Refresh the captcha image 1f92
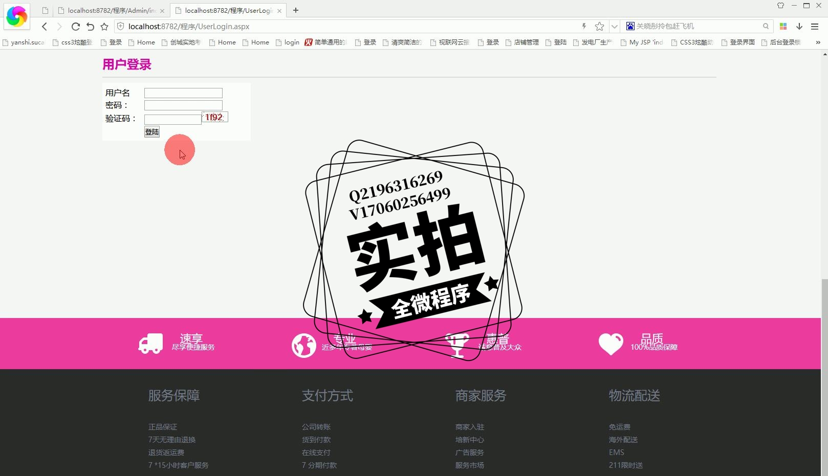The image size is (828, 476). pyautogui.click(x=215, y=117)
